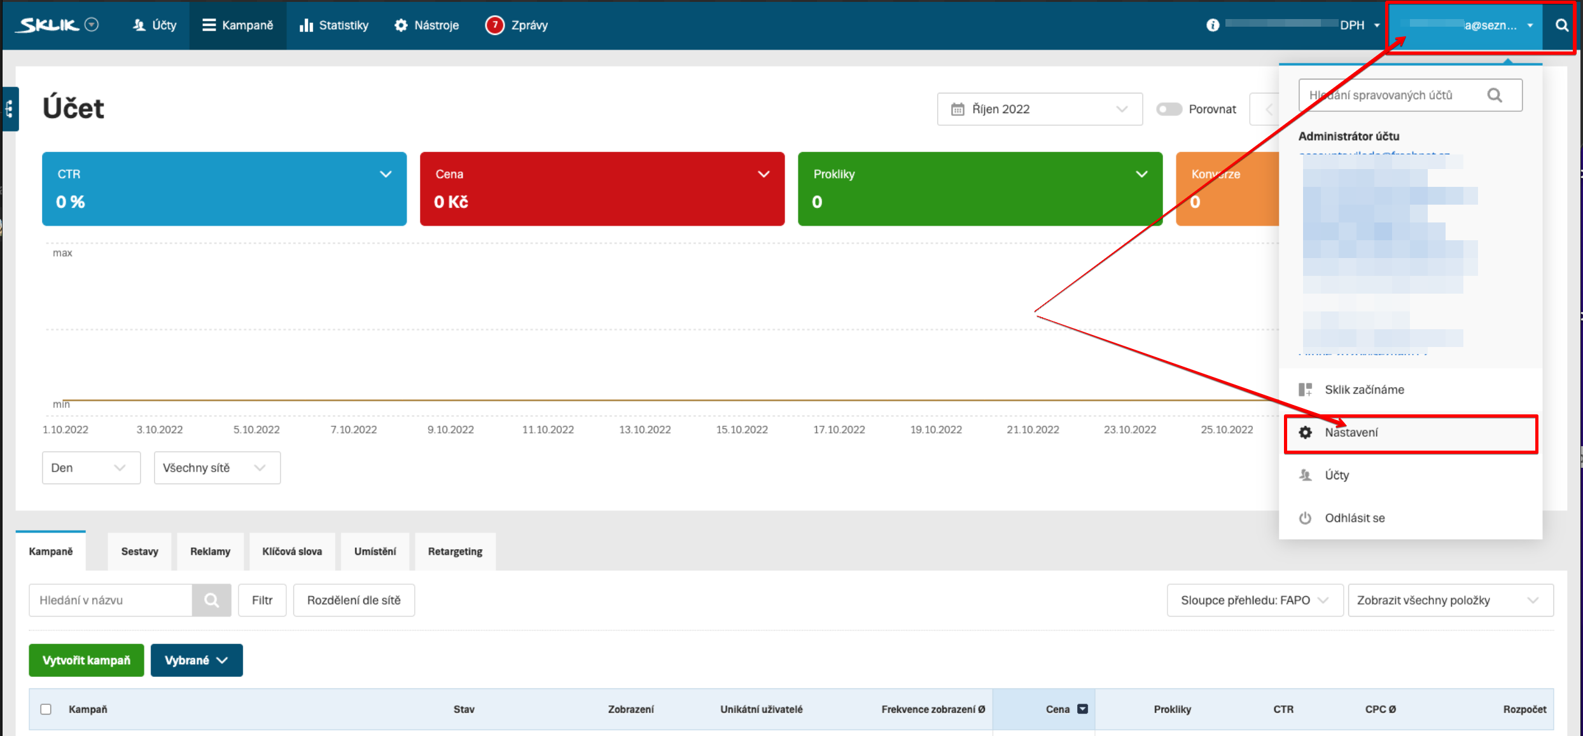Open Zprávy with the red badge
Screen dimensions: 1583x736
(516, 25)
